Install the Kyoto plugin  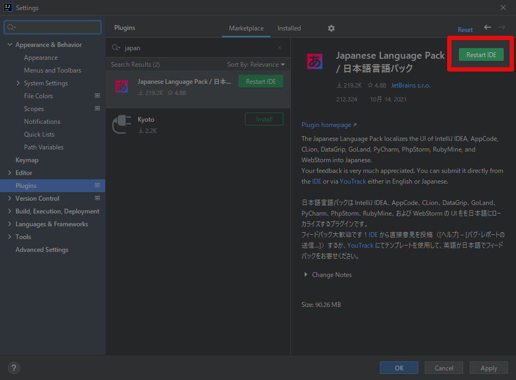pos(264,119)
